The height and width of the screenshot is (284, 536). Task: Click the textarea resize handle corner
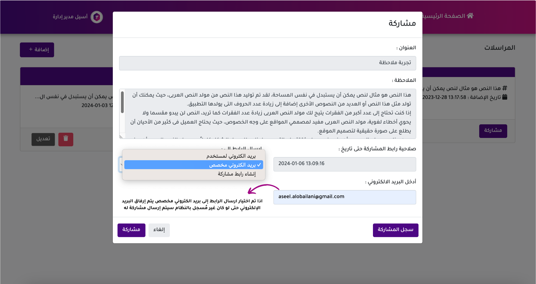pyautogui.click(x=121, y=137)
